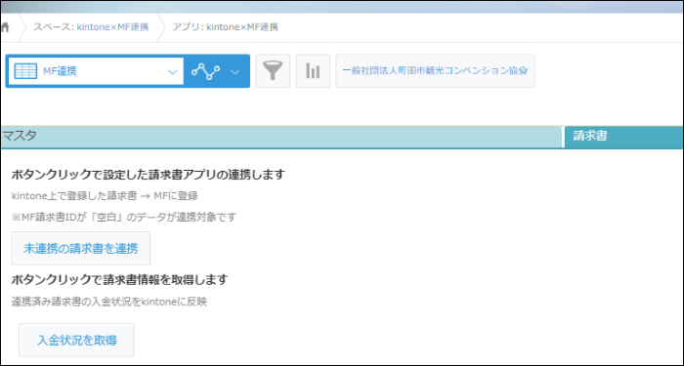Open the home icon in the breadcrumb

click(x=5, y=27)
